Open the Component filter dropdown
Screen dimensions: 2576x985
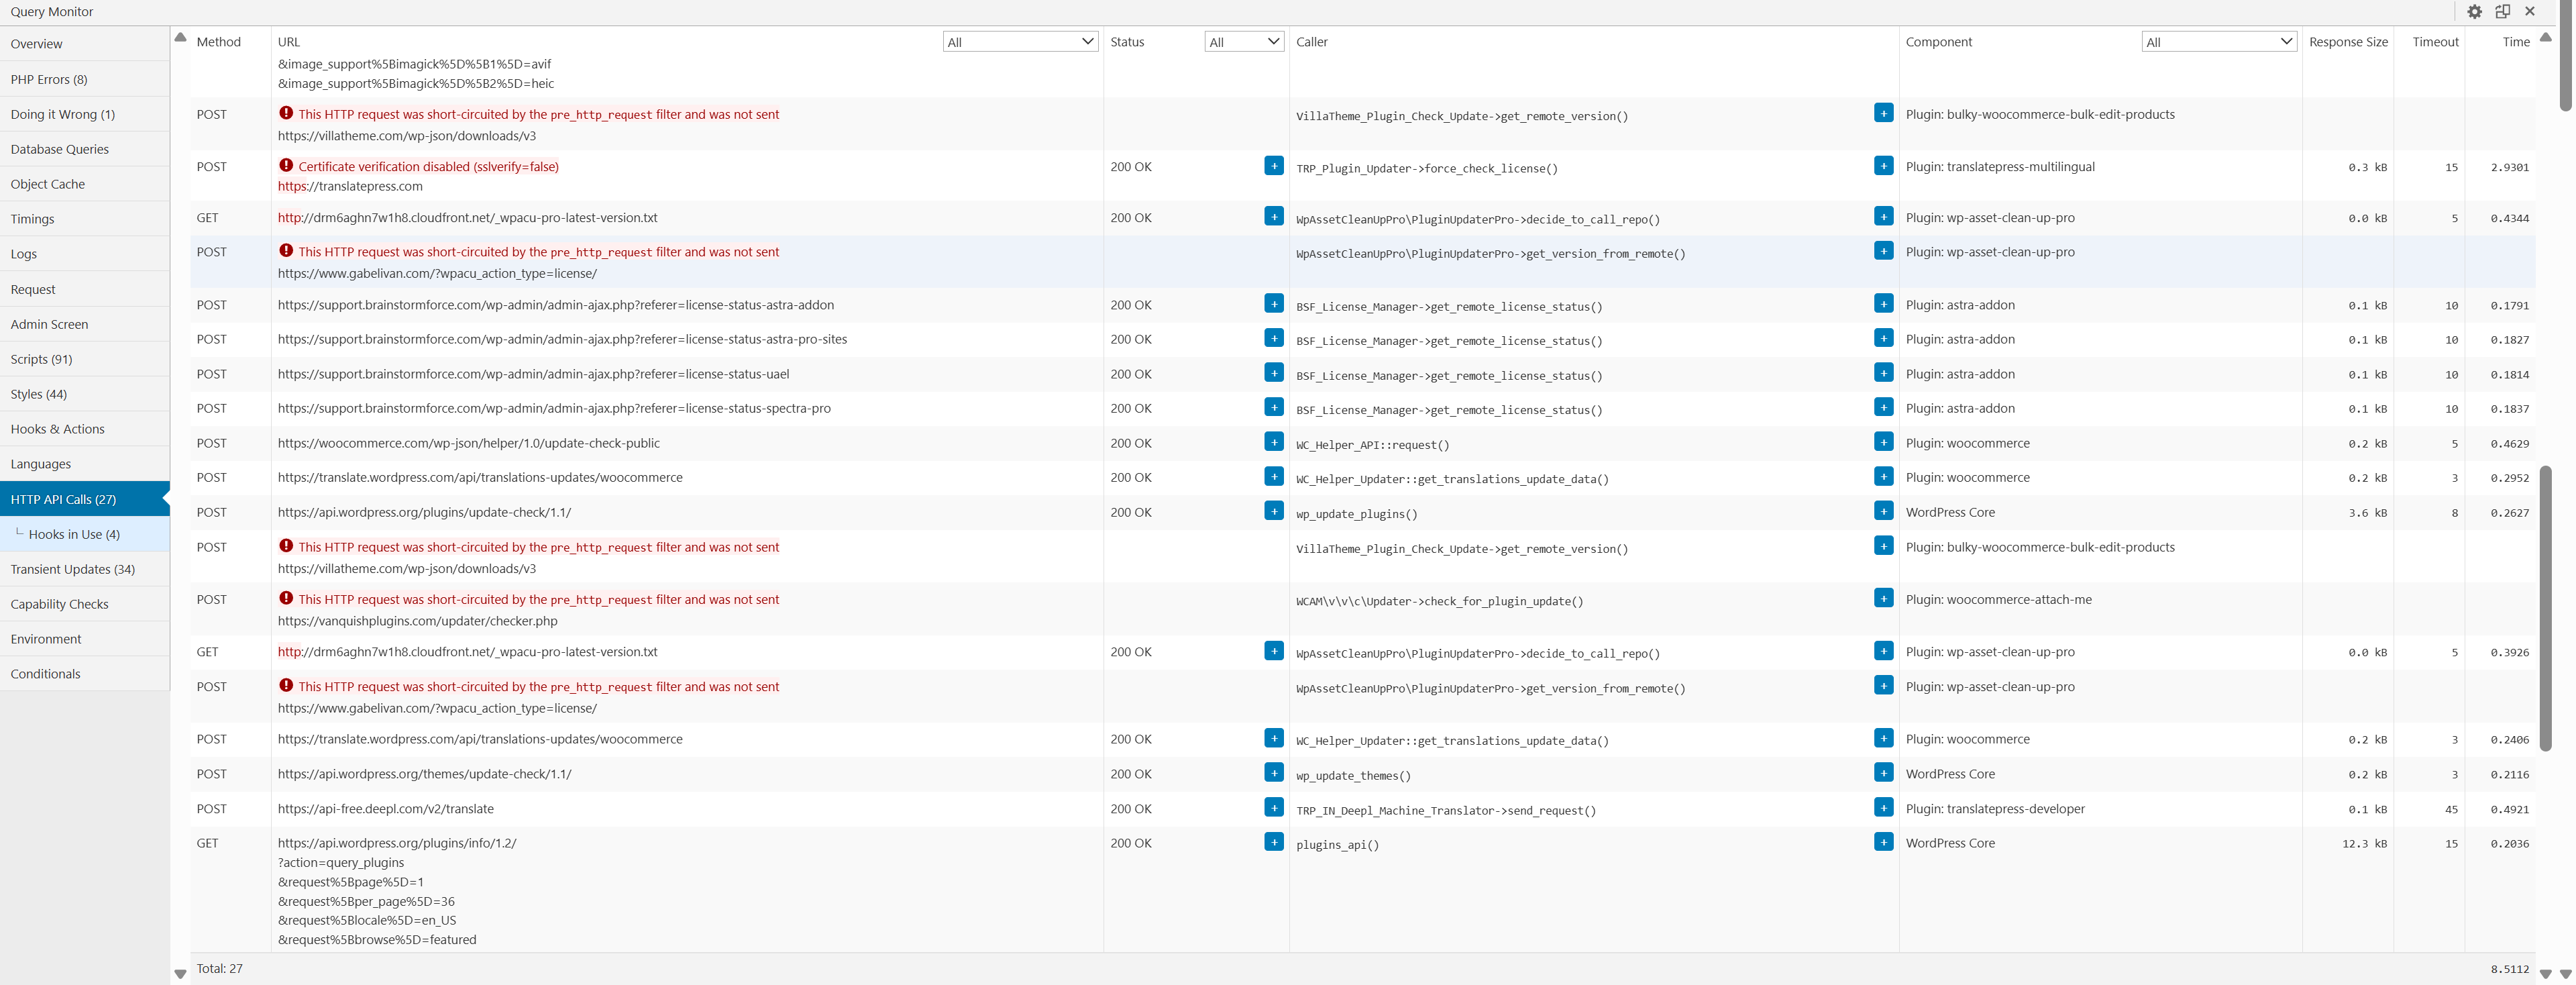2218,42
